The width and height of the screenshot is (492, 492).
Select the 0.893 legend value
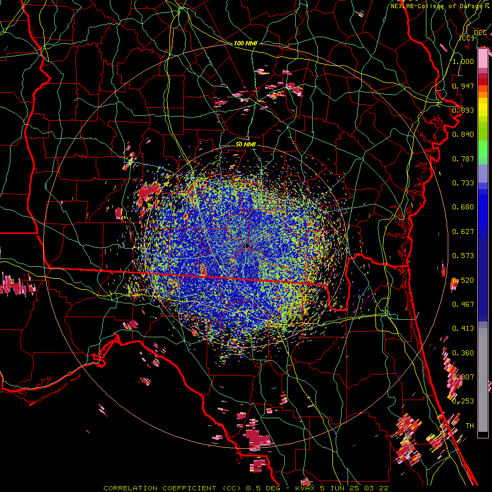pos(463,110)
